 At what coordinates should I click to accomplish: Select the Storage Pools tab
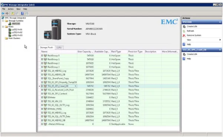pyautogui.click(x=46, y=48)
